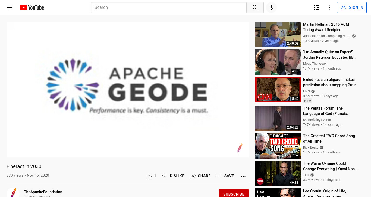Viewport: 371px width, 197px height.
Task: Open Rick Beato channel name
Action: pos(311,147)
